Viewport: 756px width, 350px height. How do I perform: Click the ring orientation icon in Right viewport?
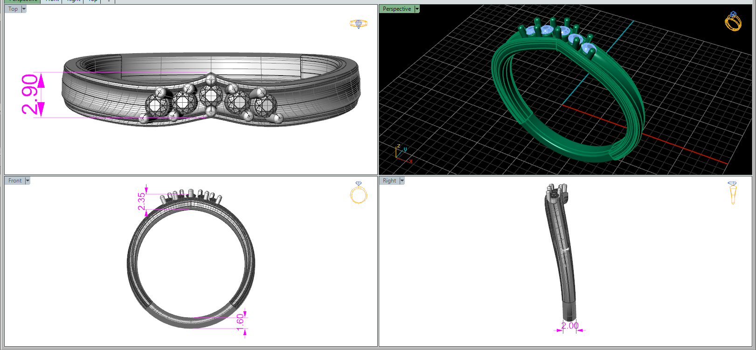pos(732,193)
